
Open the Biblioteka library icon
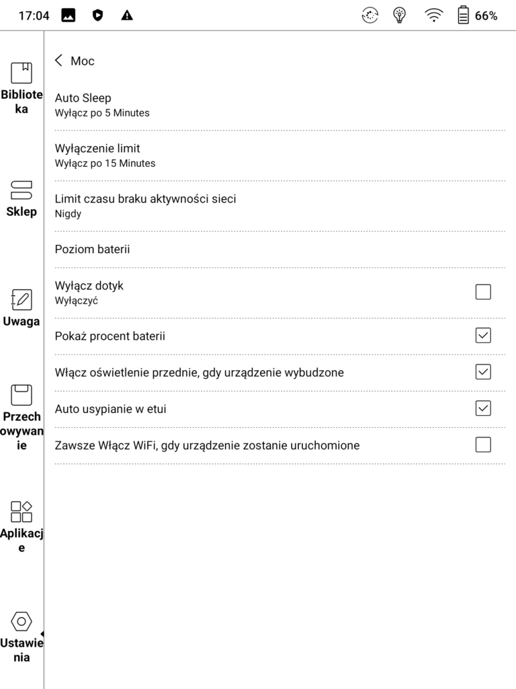[x=21, y=73]
